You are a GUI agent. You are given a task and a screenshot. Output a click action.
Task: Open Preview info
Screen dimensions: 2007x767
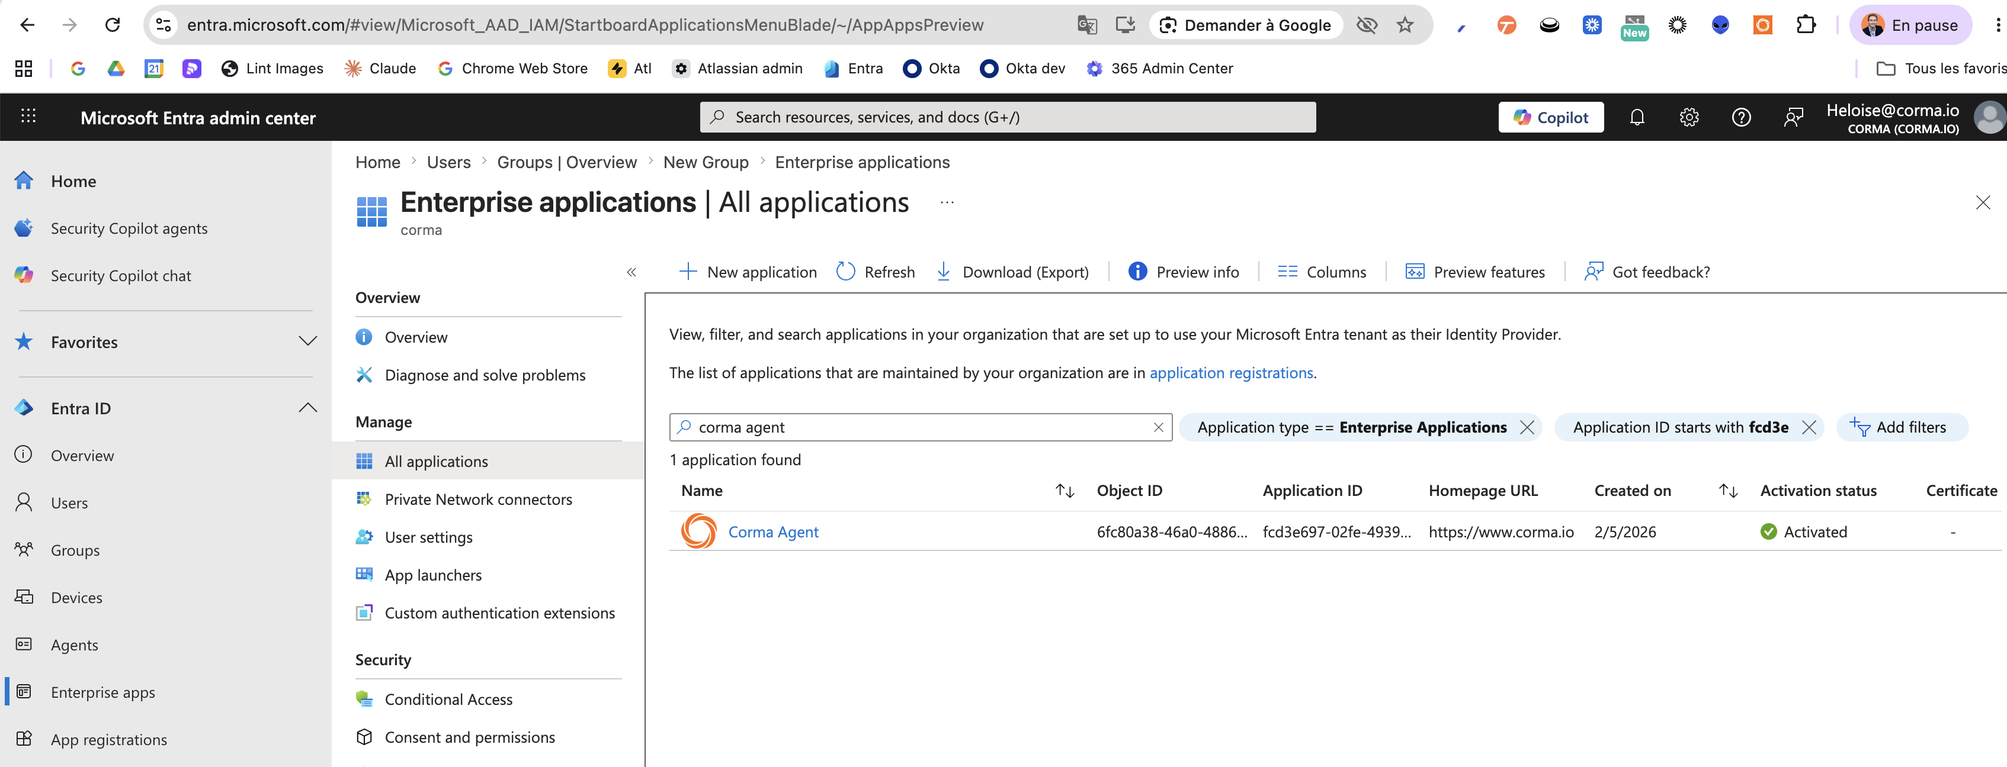(1184, 273)
